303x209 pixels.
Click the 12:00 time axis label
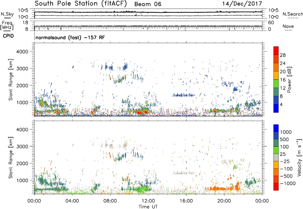pos(148,201)
